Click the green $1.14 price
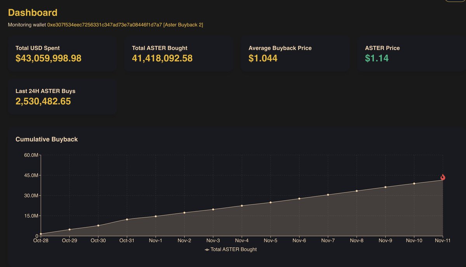 (x=377, y=59)
